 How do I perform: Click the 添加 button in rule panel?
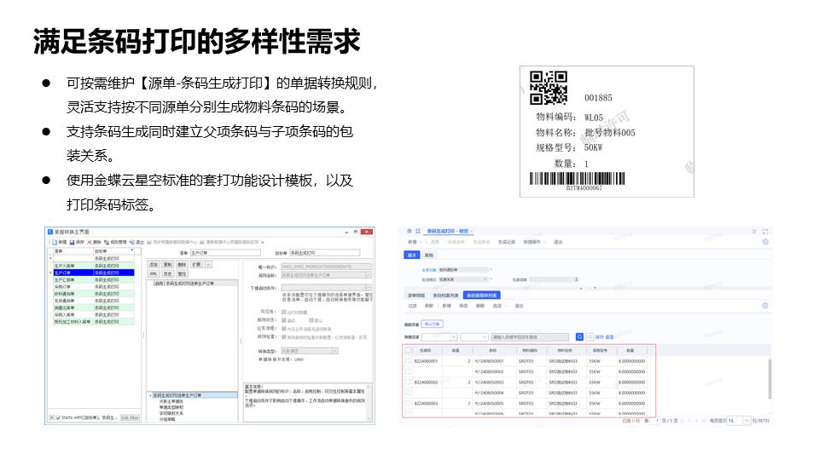[x=154, y=265]
